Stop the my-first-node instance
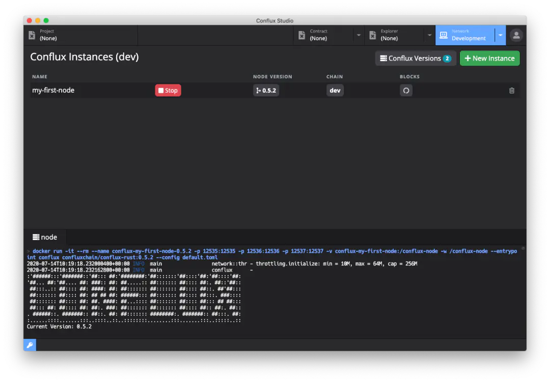 click(x=168, y=91)
